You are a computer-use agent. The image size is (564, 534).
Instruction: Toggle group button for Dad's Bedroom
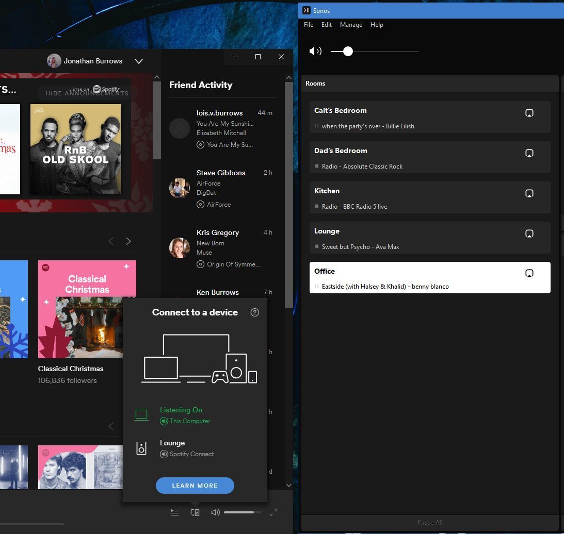click(529, 153)
